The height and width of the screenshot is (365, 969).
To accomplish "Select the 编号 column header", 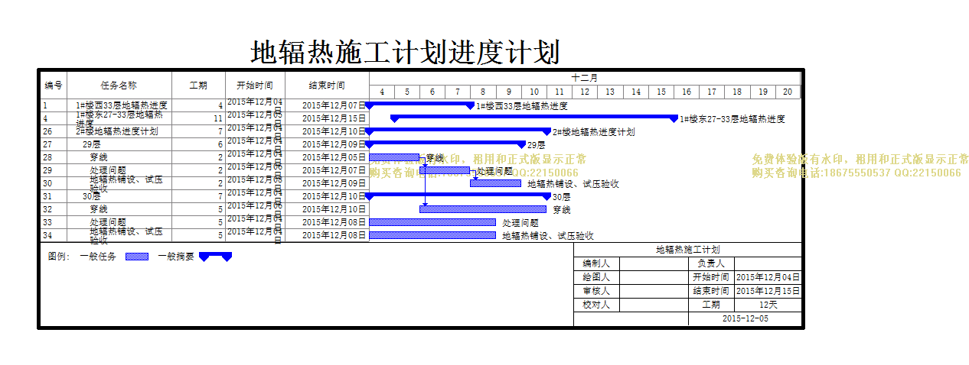I will [54, 86].
